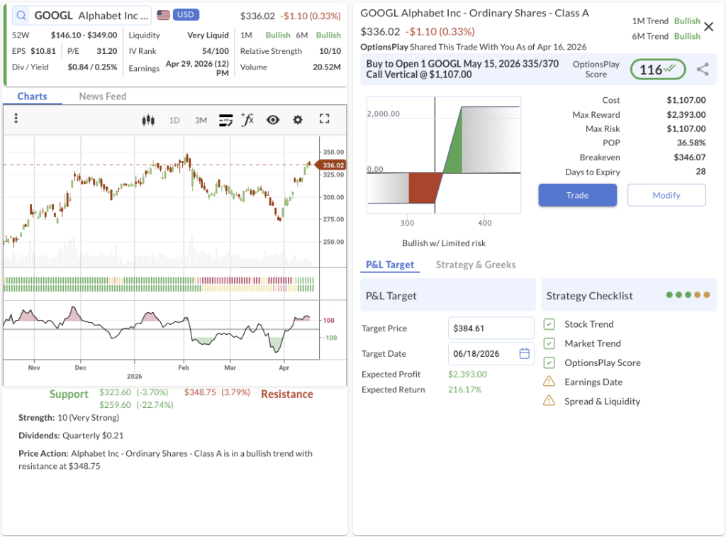Click the candlestick chart type icon
The width and height of the screenshot is (726, 537).
point(148,120)
